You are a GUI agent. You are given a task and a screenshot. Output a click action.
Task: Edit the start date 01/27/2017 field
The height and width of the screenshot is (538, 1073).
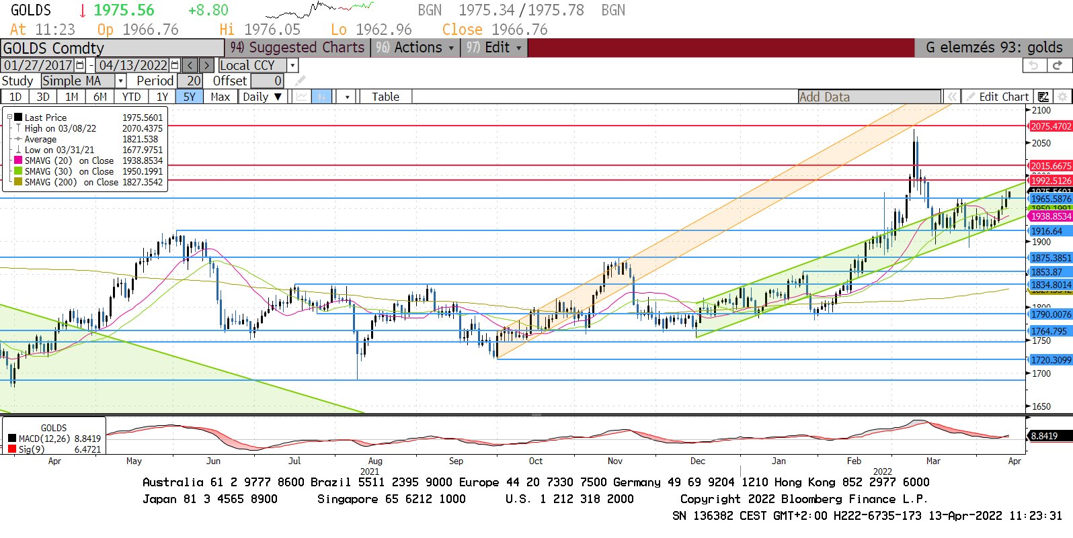[38, 65]
